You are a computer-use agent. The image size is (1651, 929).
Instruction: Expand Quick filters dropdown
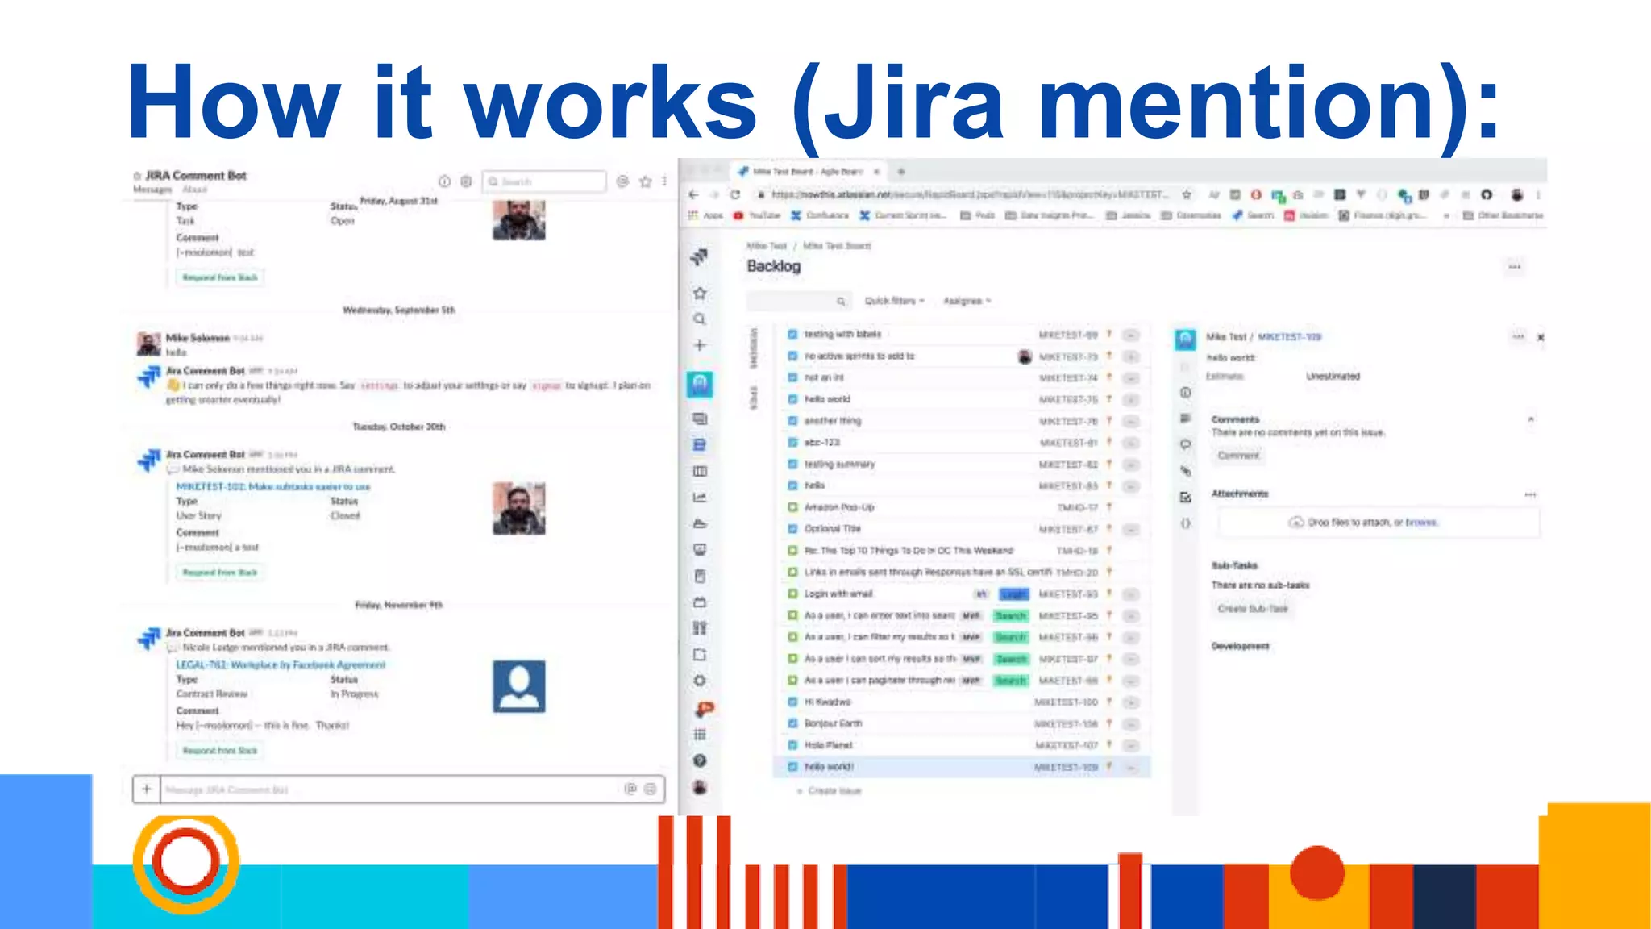894,301
